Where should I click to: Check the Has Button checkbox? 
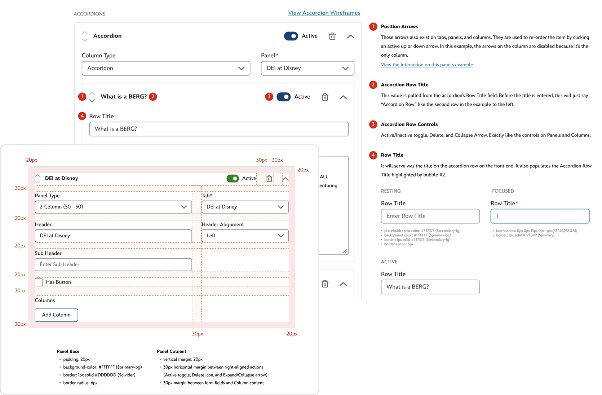point(39,282)
